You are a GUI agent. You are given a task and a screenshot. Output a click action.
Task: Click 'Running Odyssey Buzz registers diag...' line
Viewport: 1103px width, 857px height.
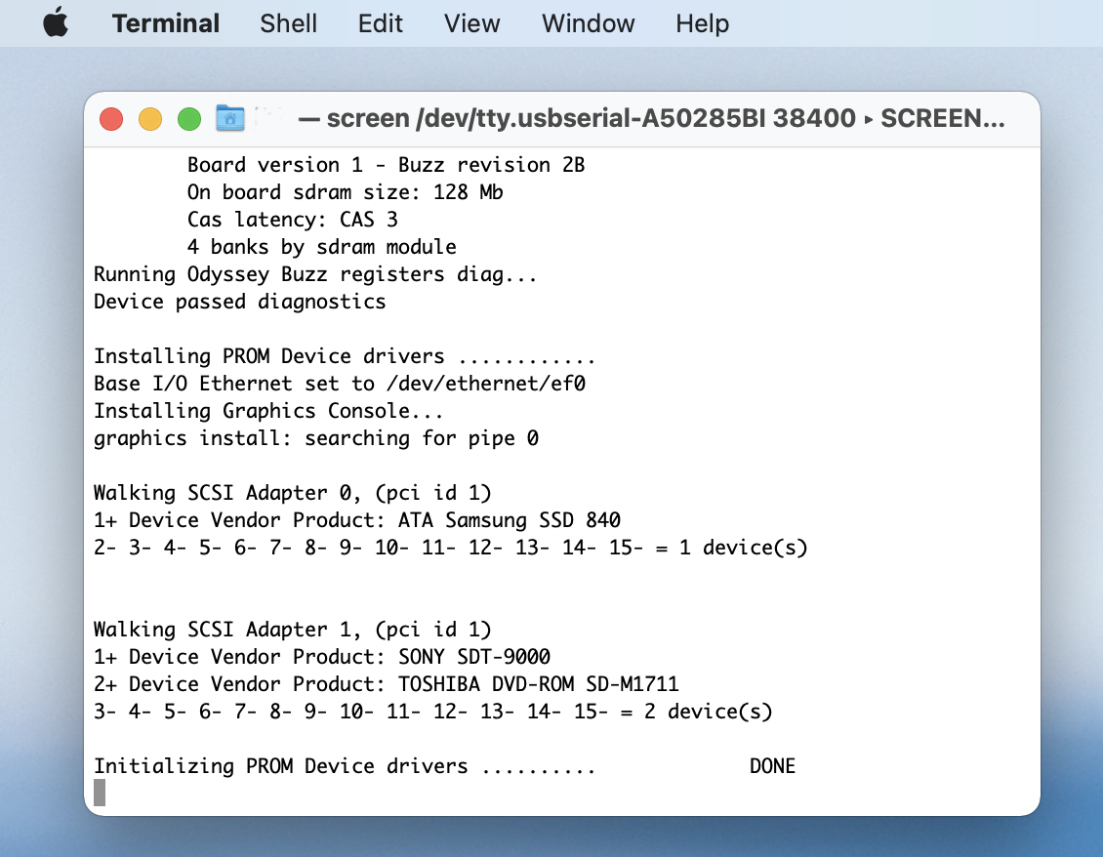tap(315, 274)
